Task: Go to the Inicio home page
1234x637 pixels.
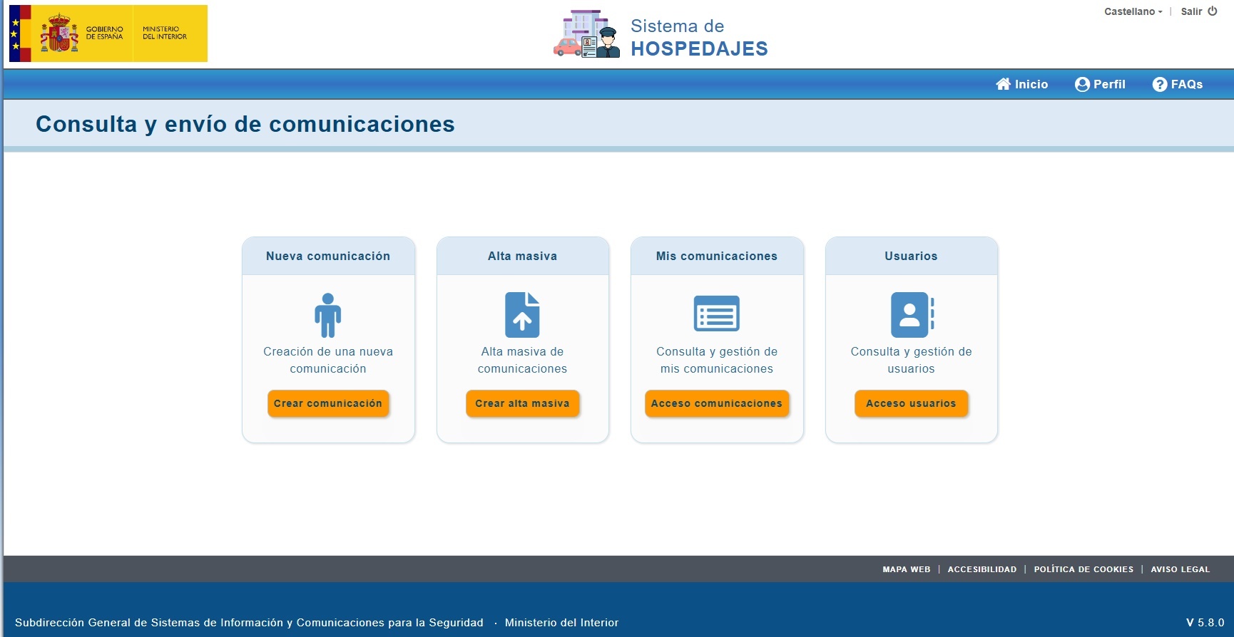Action: (x=1021, y=84)
